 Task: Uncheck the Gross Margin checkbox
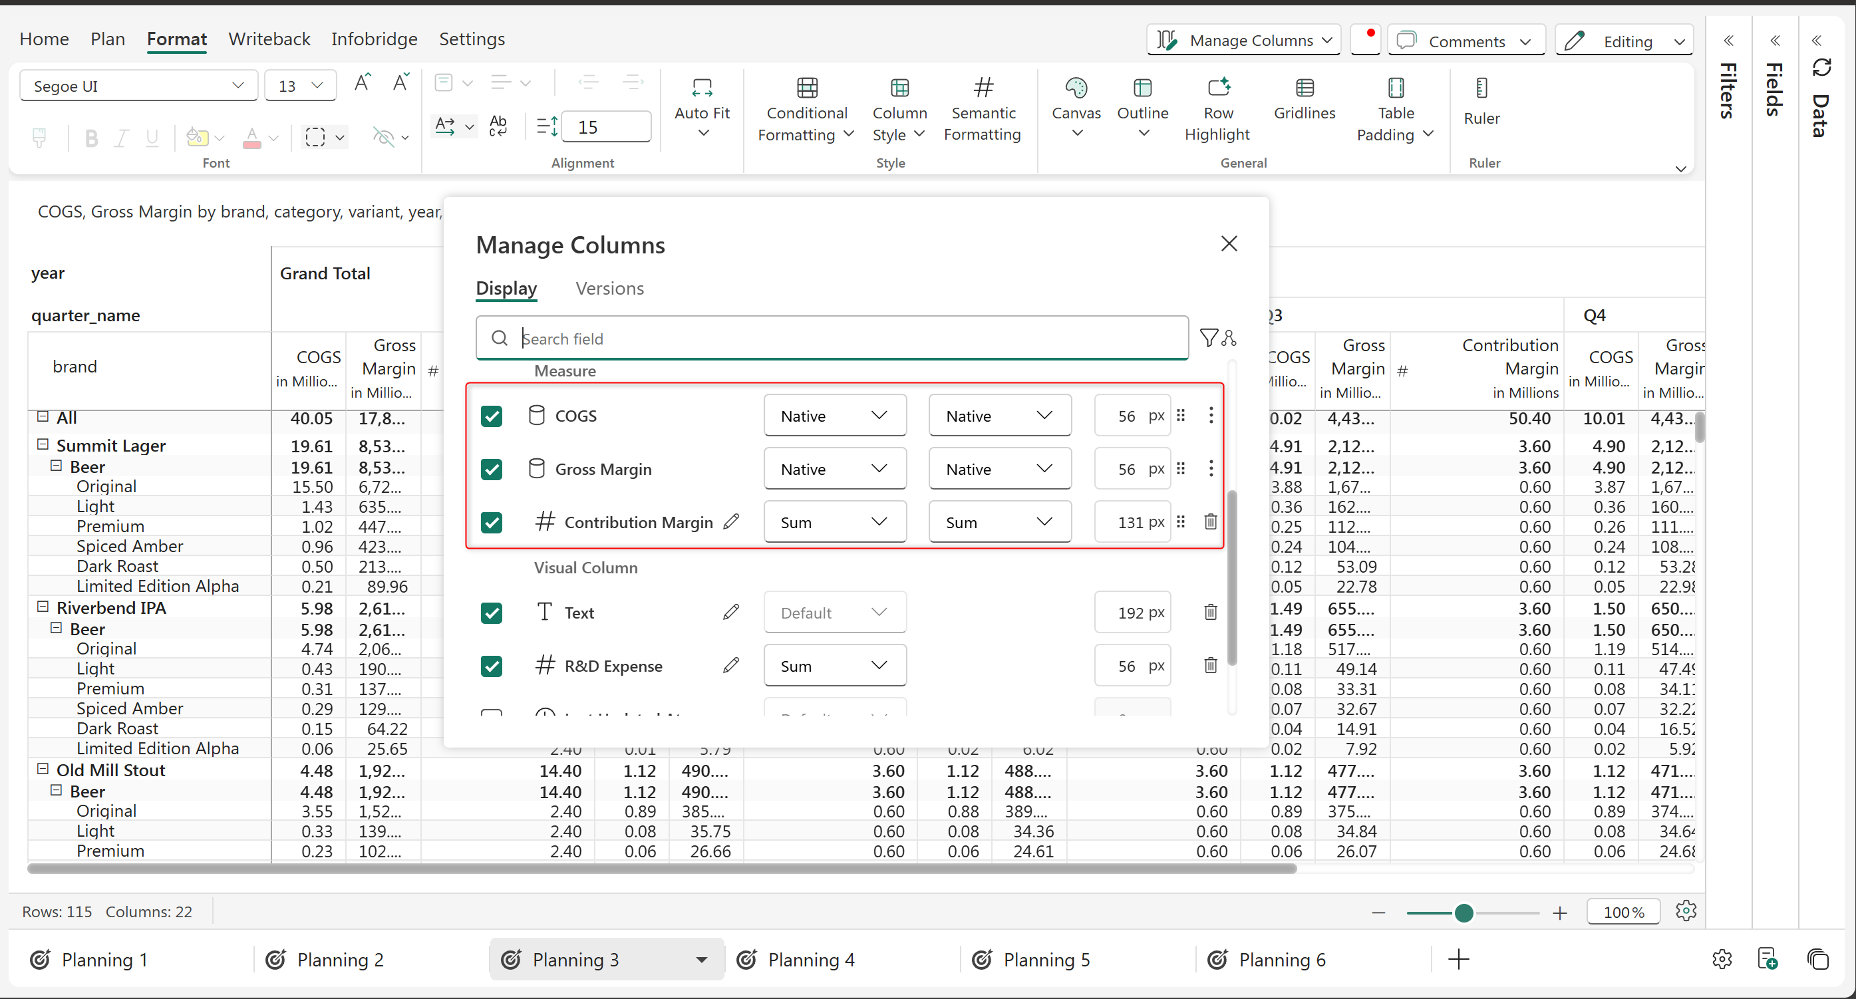492,470
